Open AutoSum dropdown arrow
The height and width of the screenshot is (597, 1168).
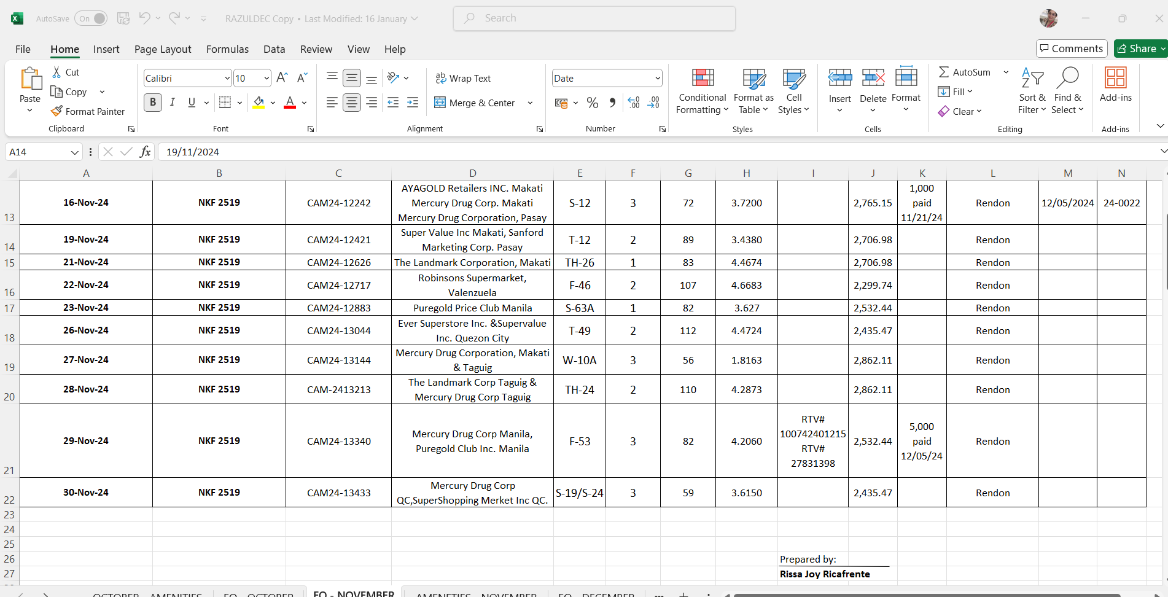coord(1006,72)
